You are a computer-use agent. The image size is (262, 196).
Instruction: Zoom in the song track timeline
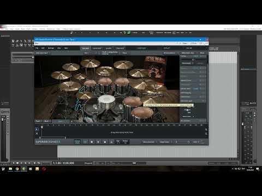pos(206,130)
